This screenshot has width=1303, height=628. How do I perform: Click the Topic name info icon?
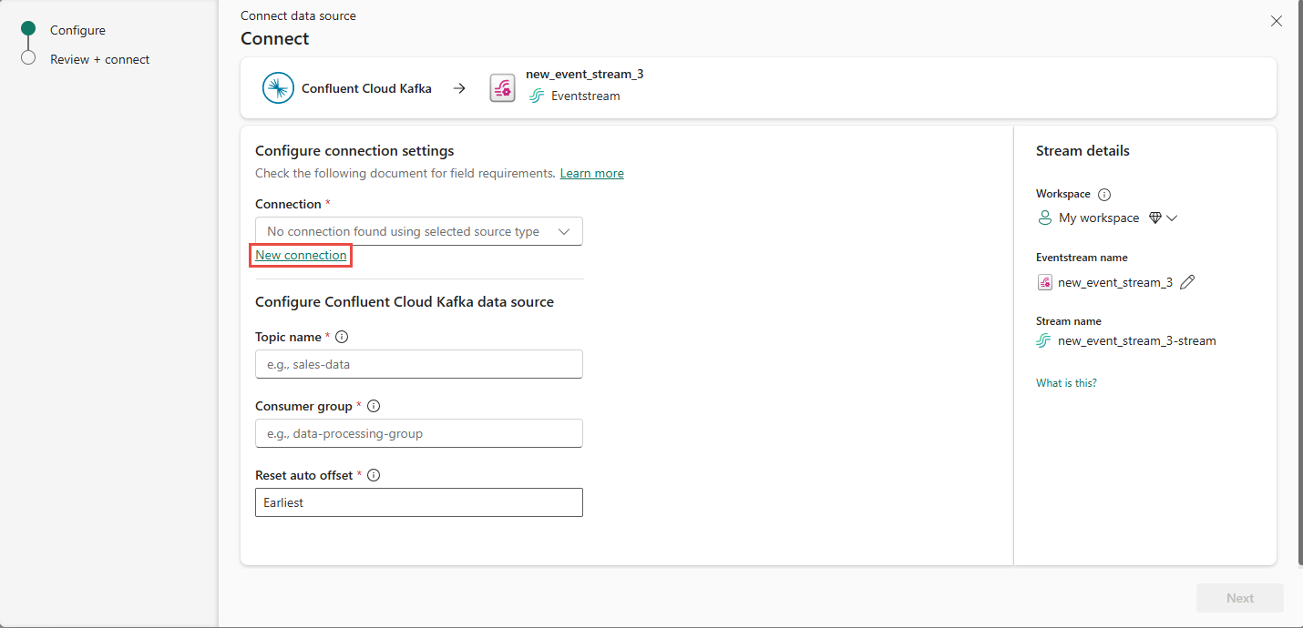pyautogui.click(x=342, y=337)
